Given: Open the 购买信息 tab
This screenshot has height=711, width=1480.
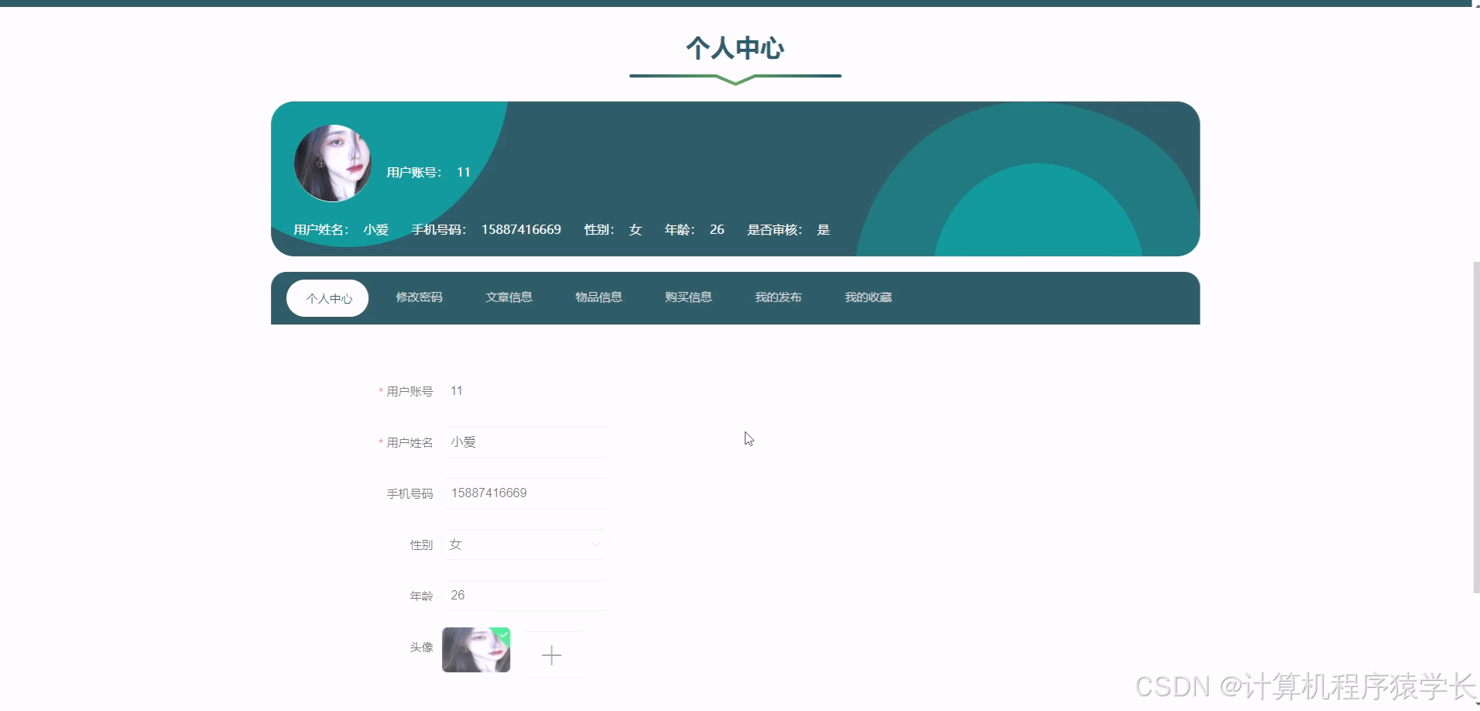Looking at the screenshot, I should [688, 297].
